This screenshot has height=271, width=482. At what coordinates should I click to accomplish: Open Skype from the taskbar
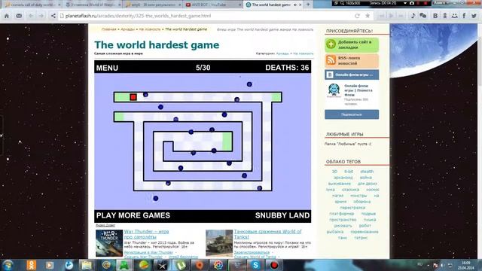(255, 265)
